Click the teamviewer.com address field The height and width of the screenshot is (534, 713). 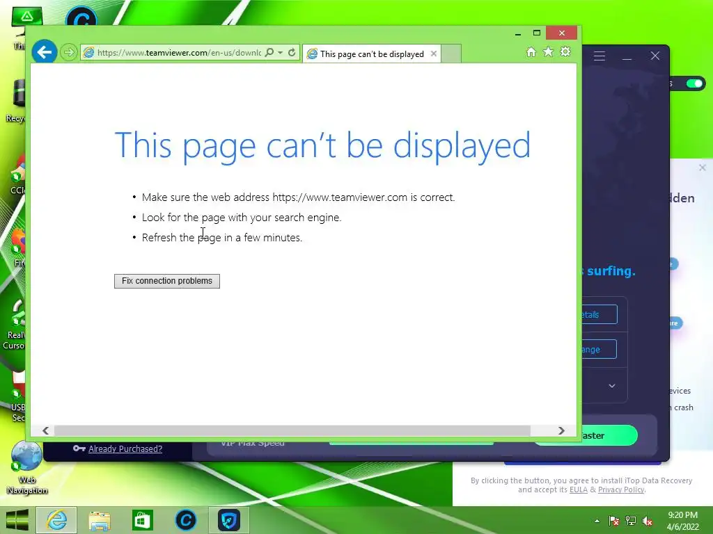point(179,53)
